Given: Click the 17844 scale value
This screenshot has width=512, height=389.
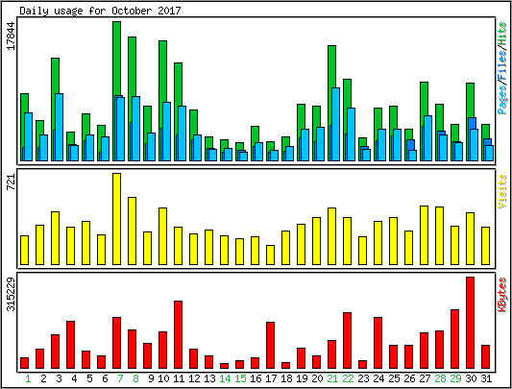Looking at the screenshot, I should (x=11, y=36).
